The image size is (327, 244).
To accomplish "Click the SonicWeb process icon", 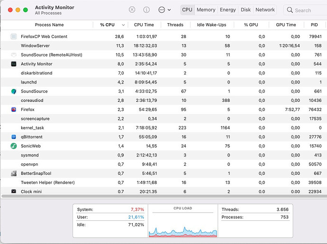I will tap(14, 146).
